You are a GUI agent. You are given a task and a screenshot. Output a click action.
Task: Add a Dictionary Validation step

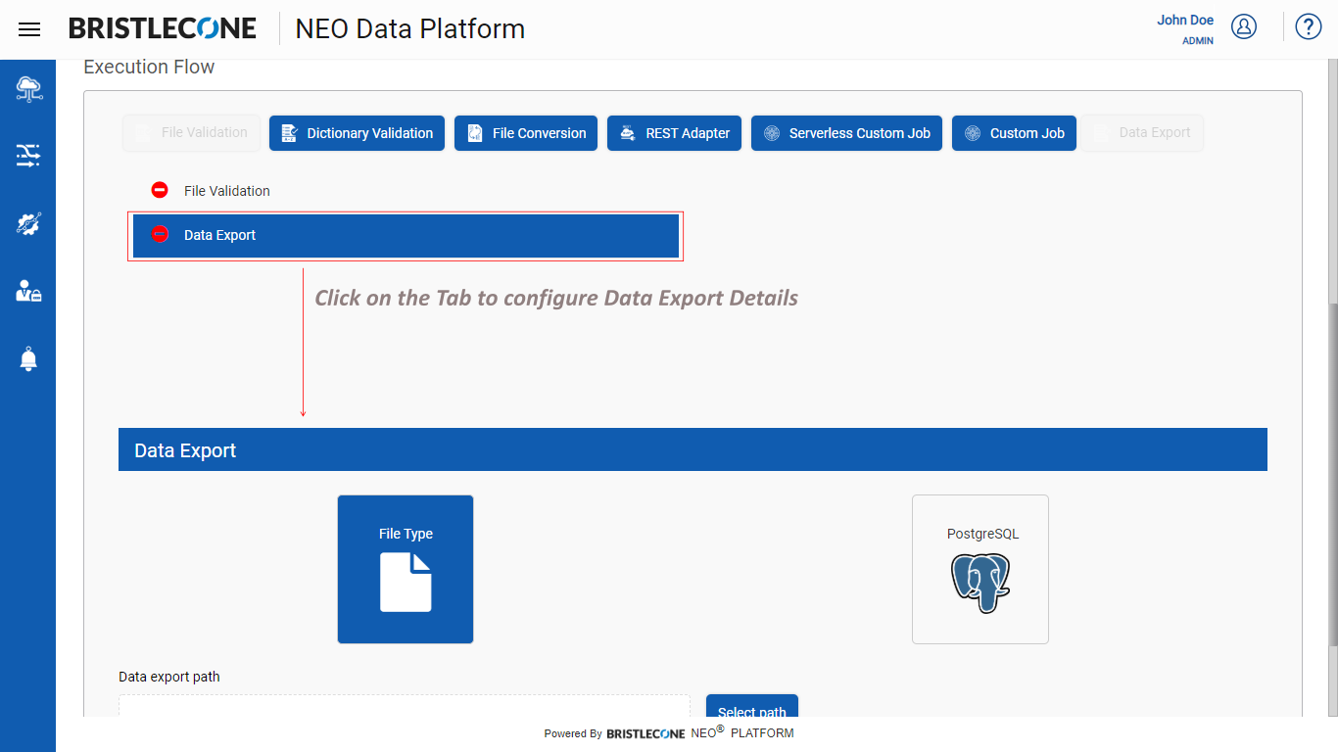pos(357,133)
